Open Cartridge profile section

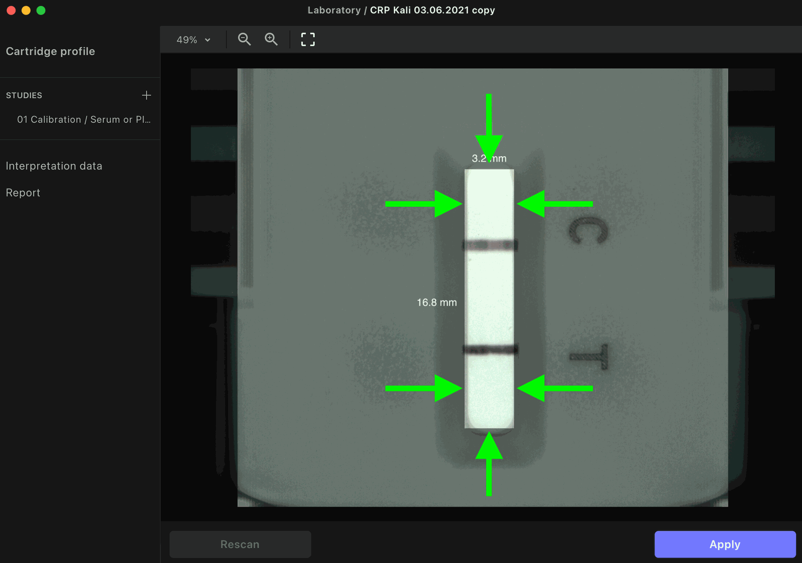[51, 51]
